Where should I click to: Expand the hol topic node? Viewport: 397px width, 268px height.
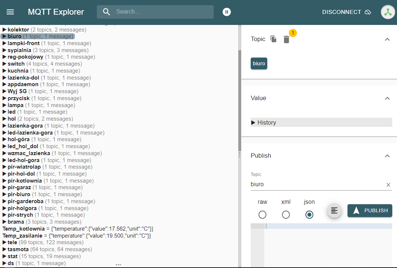(4, 119)
